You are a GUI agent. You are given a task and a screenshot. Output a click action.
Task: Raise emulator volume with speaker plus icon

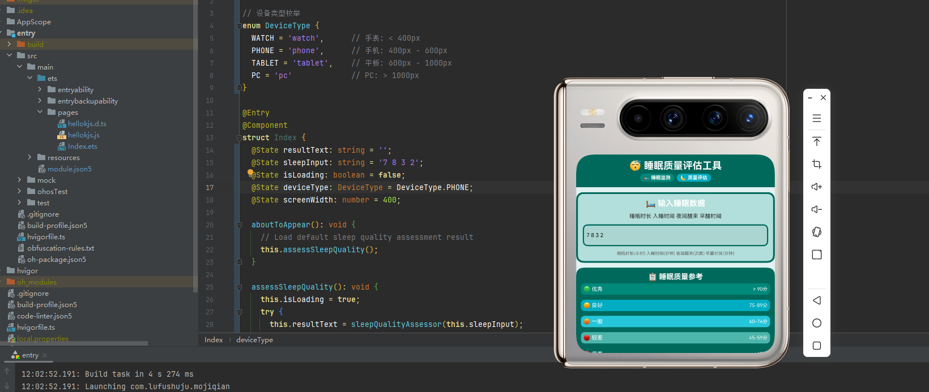tap(816, 187)
